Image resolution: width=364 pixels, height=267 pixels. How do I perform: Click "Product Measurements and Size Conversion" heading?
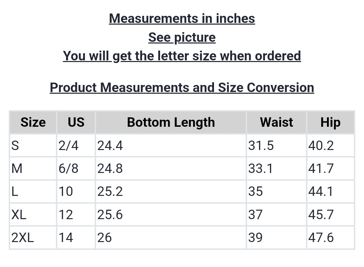(x=182, y=88)
